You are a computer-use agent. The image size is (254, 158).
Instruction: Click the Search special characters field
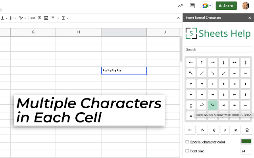[x=218, y=49]
